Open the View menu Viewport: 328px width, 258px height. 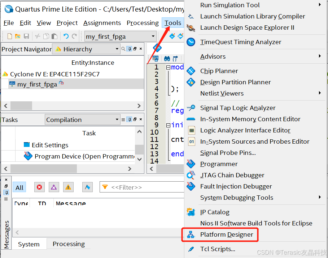pyautogui.click(x=44, y=23)
